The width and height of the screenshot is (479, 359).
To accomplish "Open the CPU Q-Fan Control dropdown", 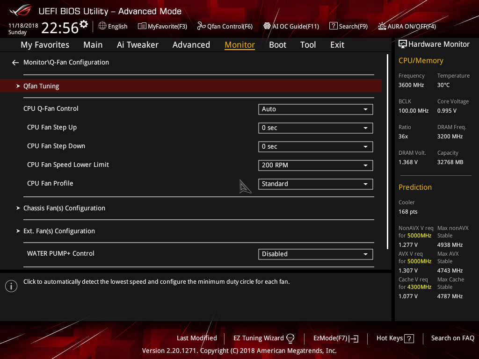I will [x=316, y=109].
